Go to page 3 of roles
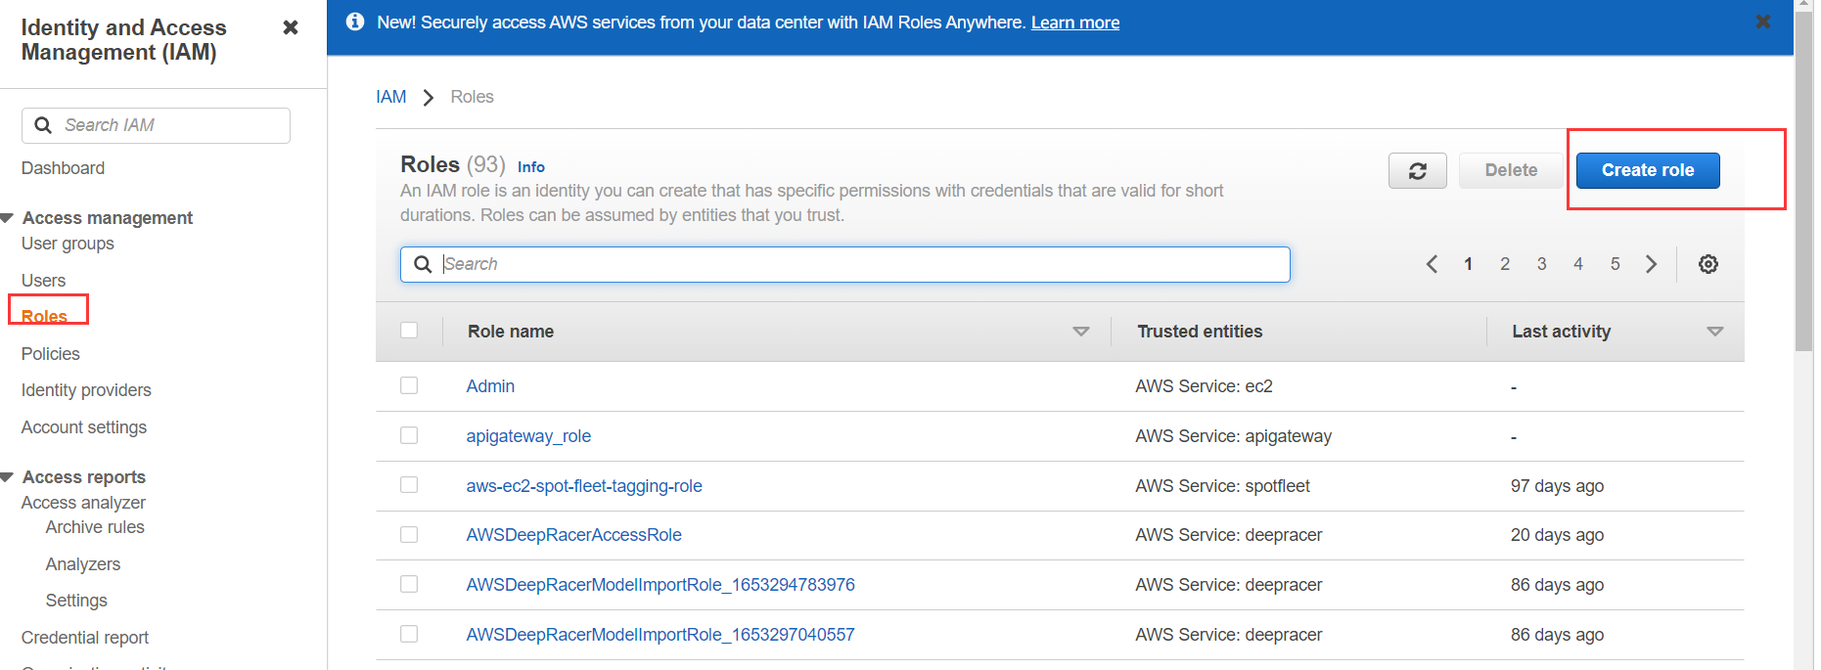This screenshot has height=670, width=1821. 1541,264
